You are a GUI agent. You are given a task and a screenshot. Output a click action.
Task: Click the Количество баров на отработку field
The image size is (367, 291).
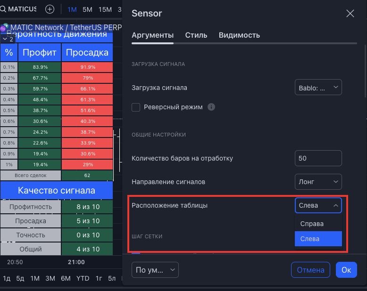[x=318, y=158]
